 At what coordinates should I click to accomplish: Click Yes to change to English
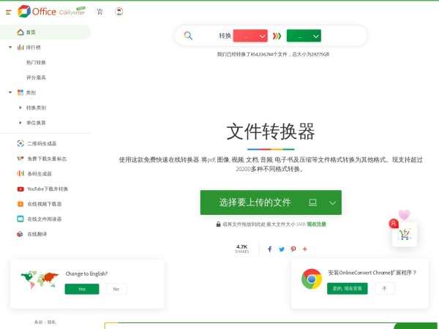click(x=81, y=289)
